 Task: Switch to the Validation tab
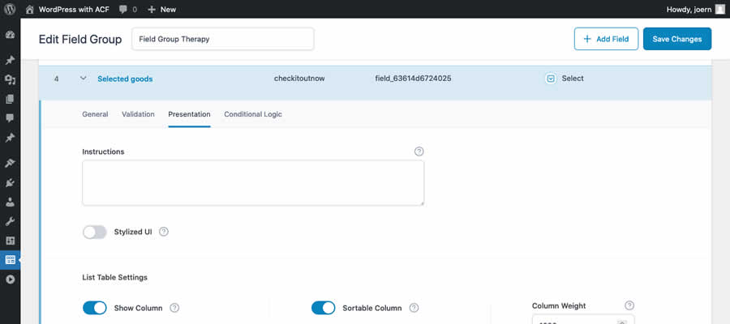pyautogui.click(x=138, y=114)
